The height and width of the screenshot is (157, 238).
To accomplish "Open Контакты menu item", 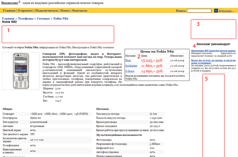I will [80, 11].
